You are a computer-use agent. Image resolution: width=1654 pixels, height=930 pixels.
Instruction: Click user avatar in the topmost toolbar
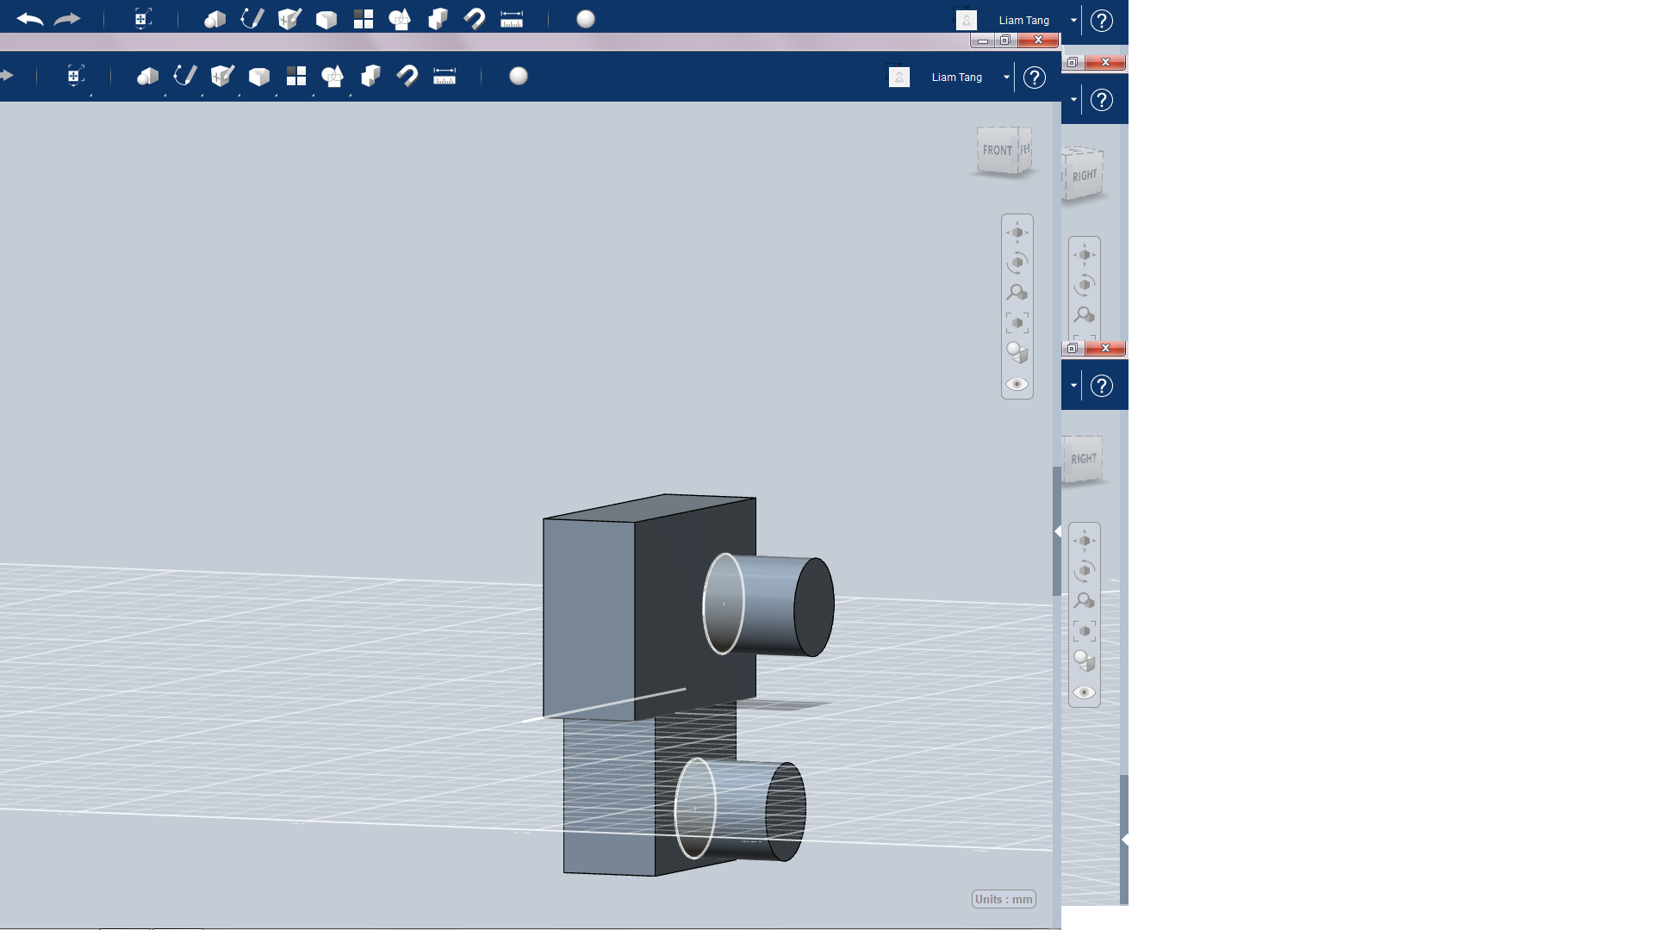coord(967,21)
